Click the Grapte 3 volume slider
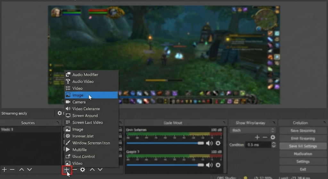328x179 pixels. click(165, 165)
